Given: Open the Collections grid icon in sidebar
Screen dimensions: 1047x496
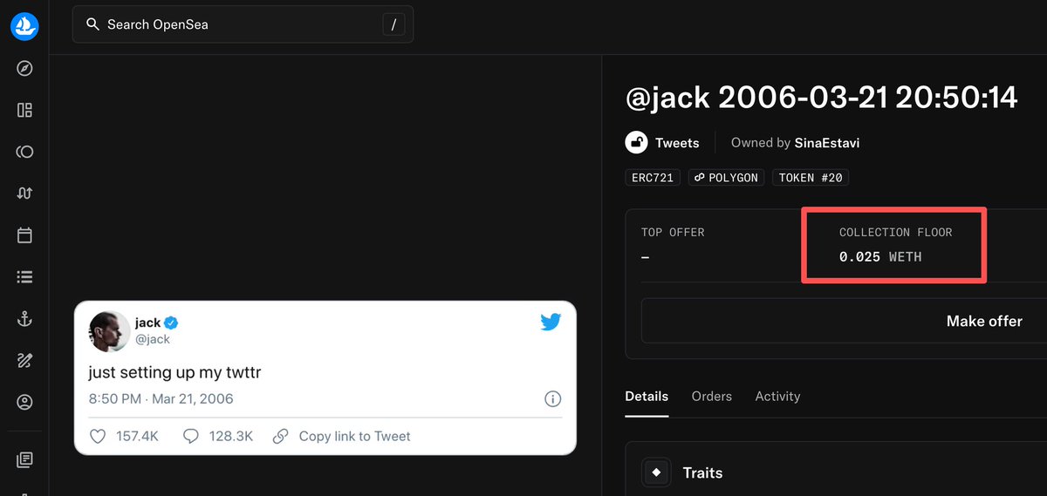Looking at the screenshot, I should [24, 110].
